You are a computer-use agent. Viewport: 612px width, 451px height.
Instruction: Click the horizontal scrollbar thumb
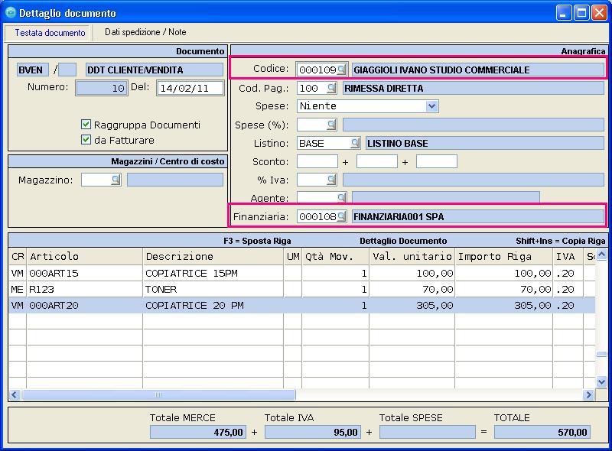point(158,395)
